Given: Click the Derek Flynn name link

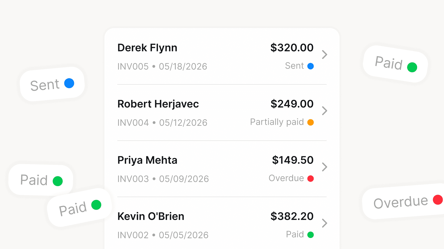Looking at the screenshot, I should coord(147,48).
